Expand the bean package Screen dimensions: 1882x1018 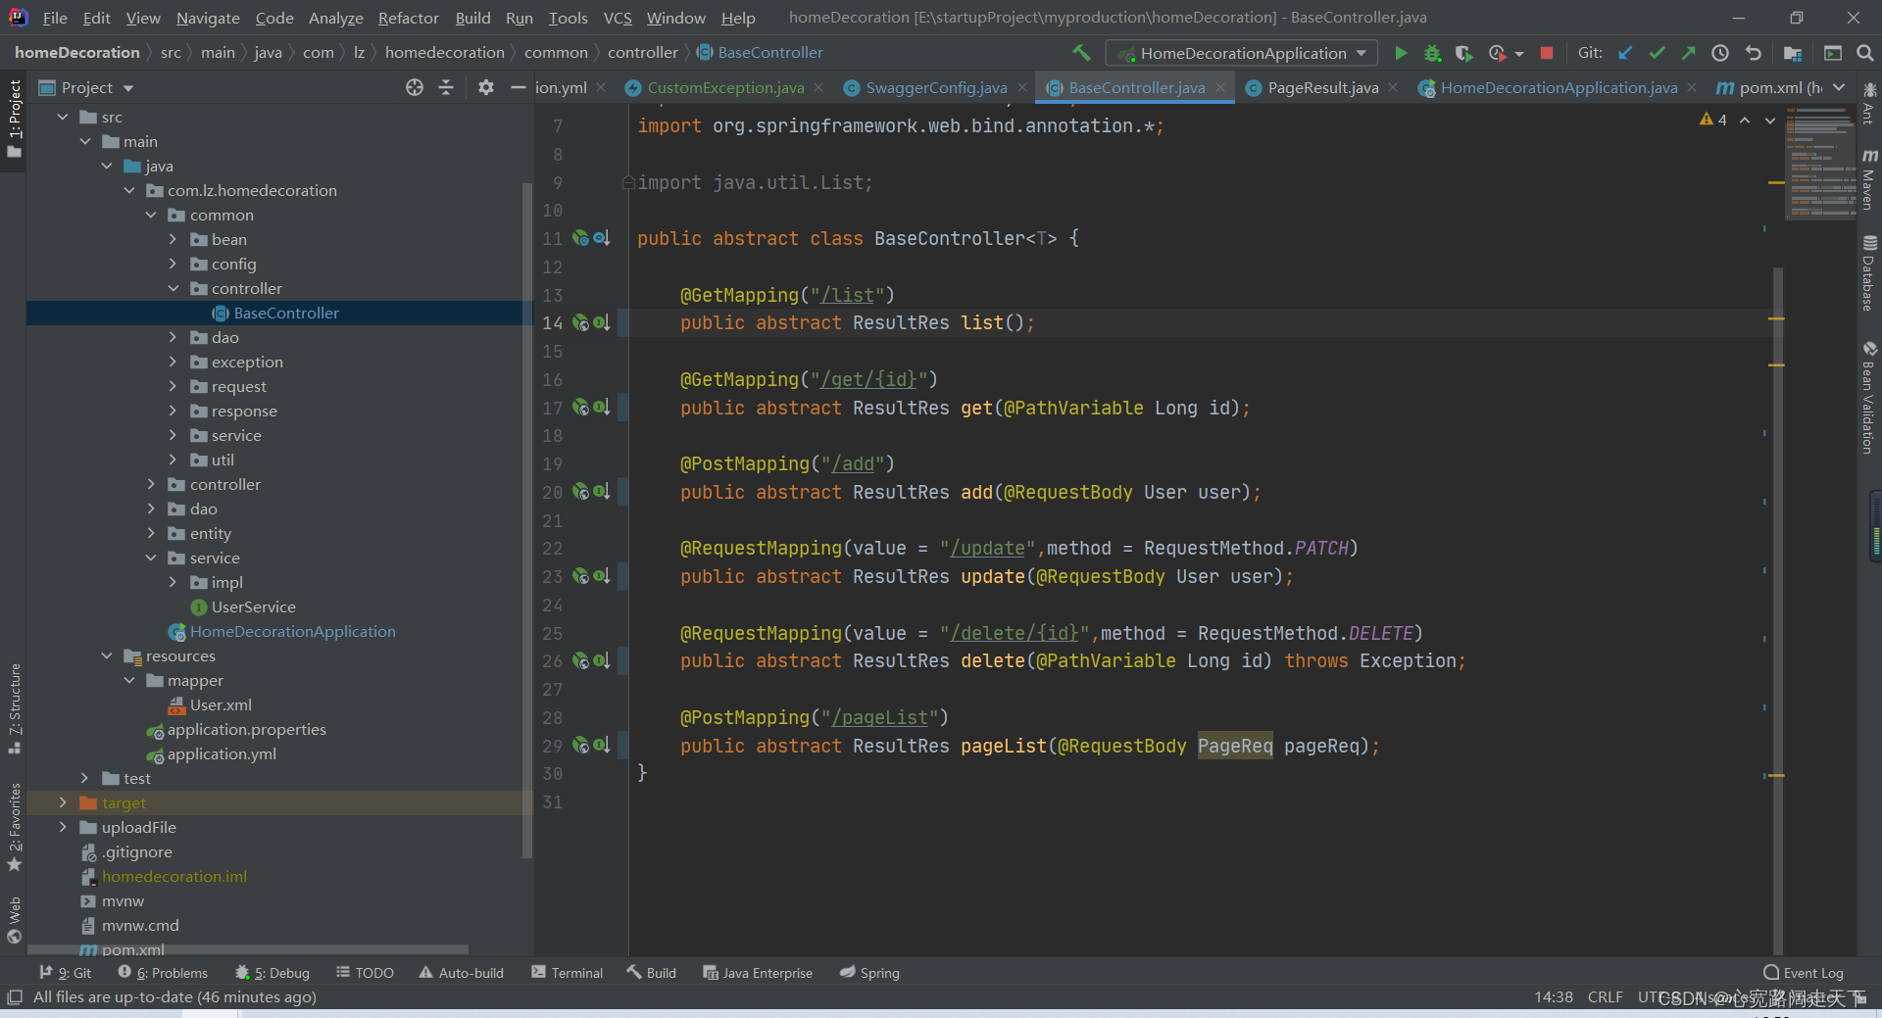[x=173, y=239]
